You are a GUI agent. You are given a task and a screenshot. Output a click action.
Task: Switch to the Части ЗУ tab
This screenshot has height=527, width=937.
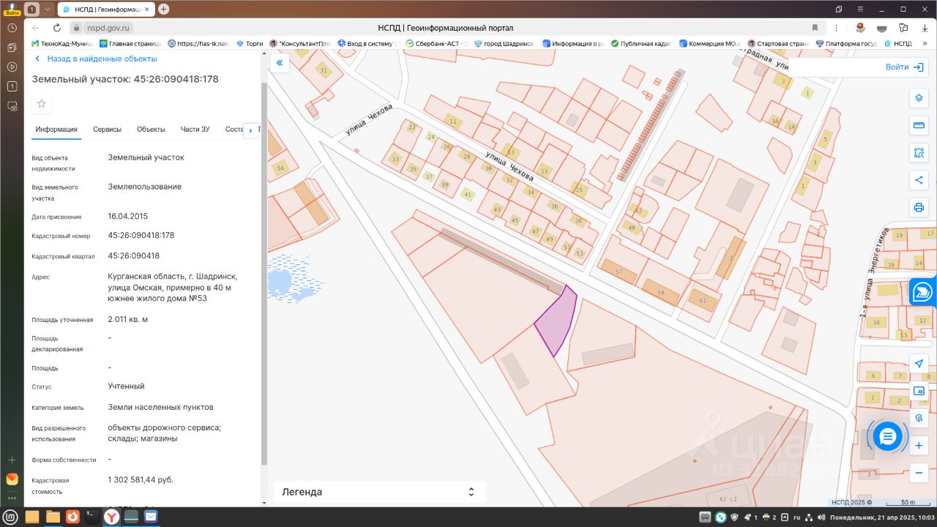point(195,130)
